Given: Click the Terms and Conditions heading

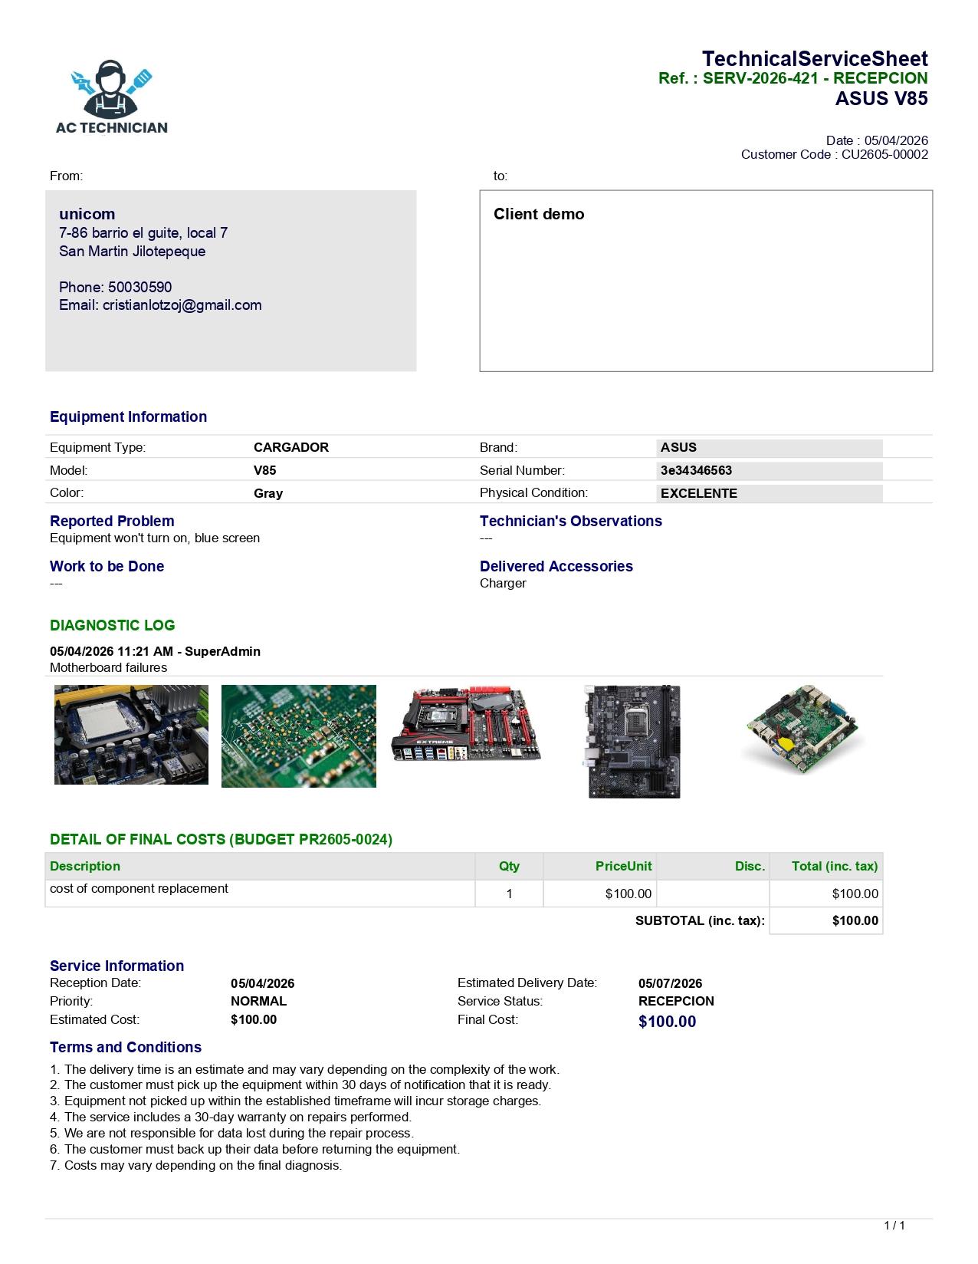Looking at the screenshot, I should 126,1047.
